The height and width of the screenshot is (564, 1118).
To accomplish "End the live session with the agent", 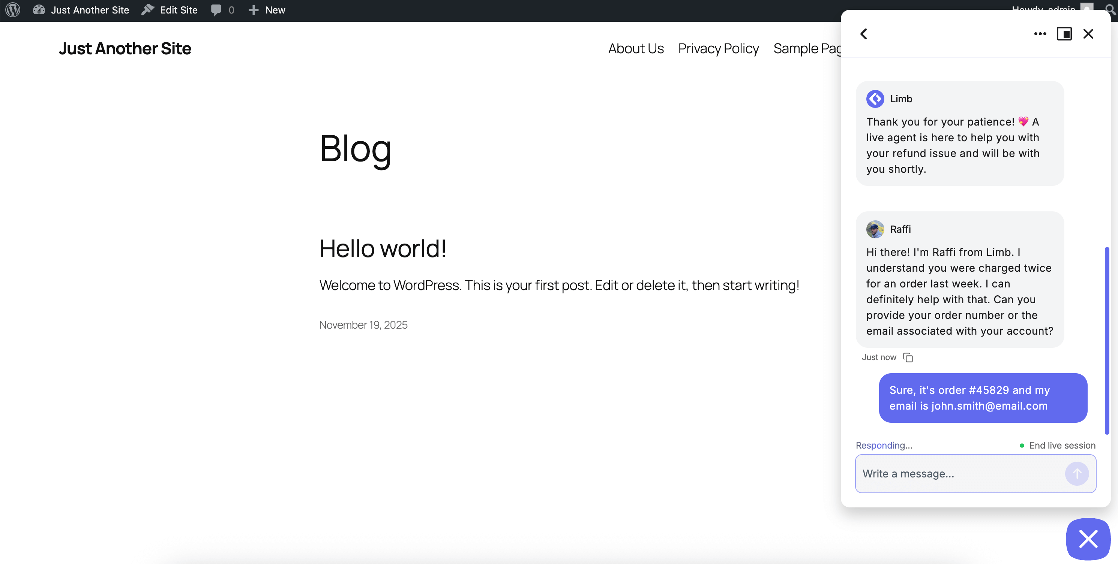I will (x=1062, y=445).
